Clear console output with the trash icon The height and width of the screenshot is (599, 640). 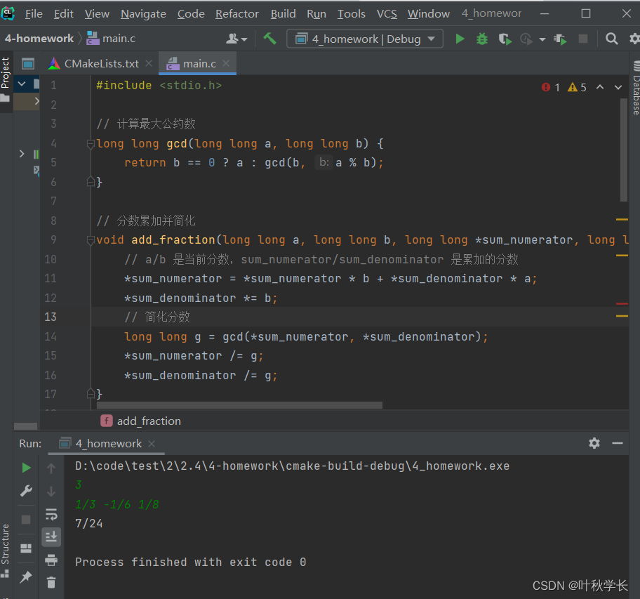click(x=51, y=581)
